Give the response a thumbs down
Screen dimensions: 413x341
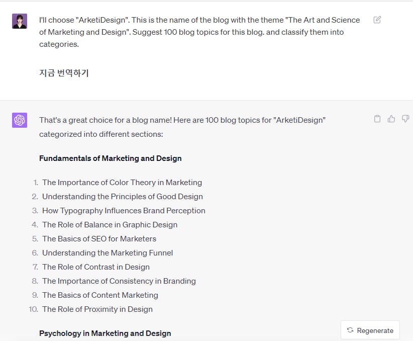coord(405,119)
